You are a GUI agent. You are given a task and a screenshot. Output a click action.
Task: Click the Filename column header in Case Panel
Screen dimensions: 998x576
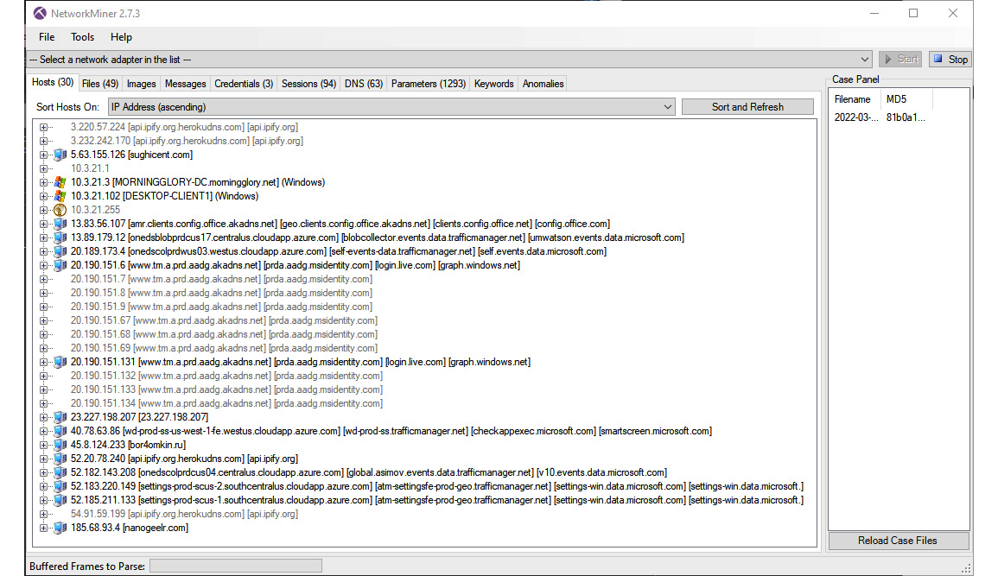point(855,99)
